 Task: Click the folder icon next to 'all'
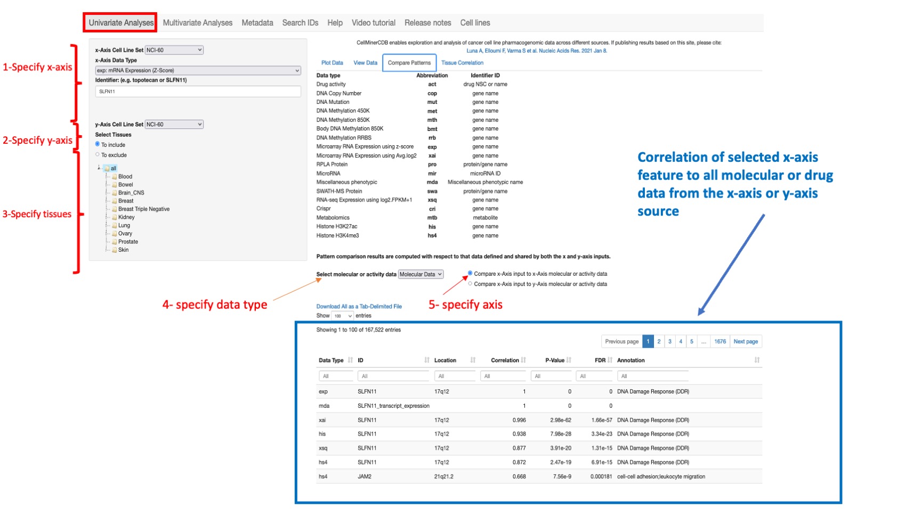pyautogui.click(x=108, y=168)
